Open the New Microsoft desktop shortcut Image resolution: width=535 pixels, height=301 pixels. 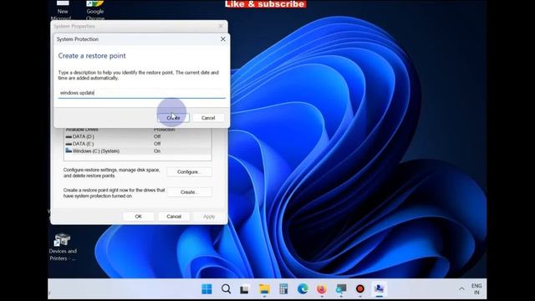(63, 10)
